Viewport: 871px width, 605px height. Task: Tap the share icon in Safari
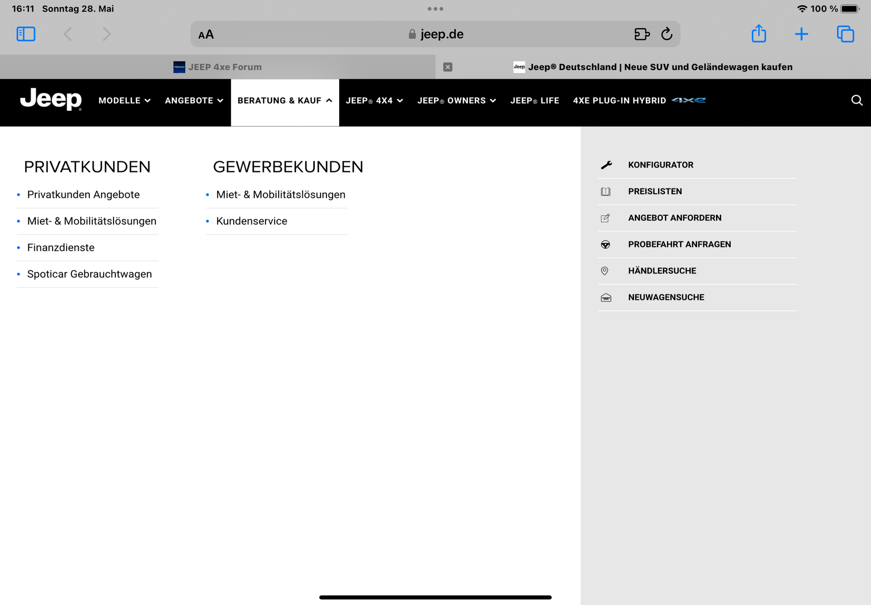(x=758, y=33)
